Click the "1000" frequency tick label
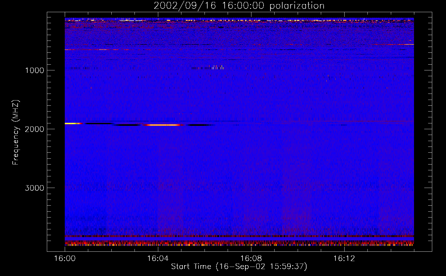The height and width of the screenshot is (276, 446). (34, 70)
